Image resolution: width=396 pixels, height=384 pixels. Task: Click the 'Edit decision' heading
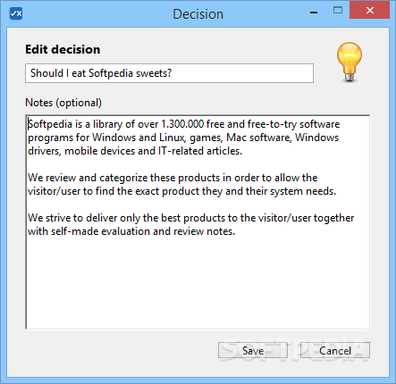[63, 49]
